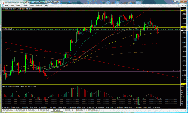
Task: Click the 12 Jan 08:00 time axis label
Action: click(x=72, y=107)
